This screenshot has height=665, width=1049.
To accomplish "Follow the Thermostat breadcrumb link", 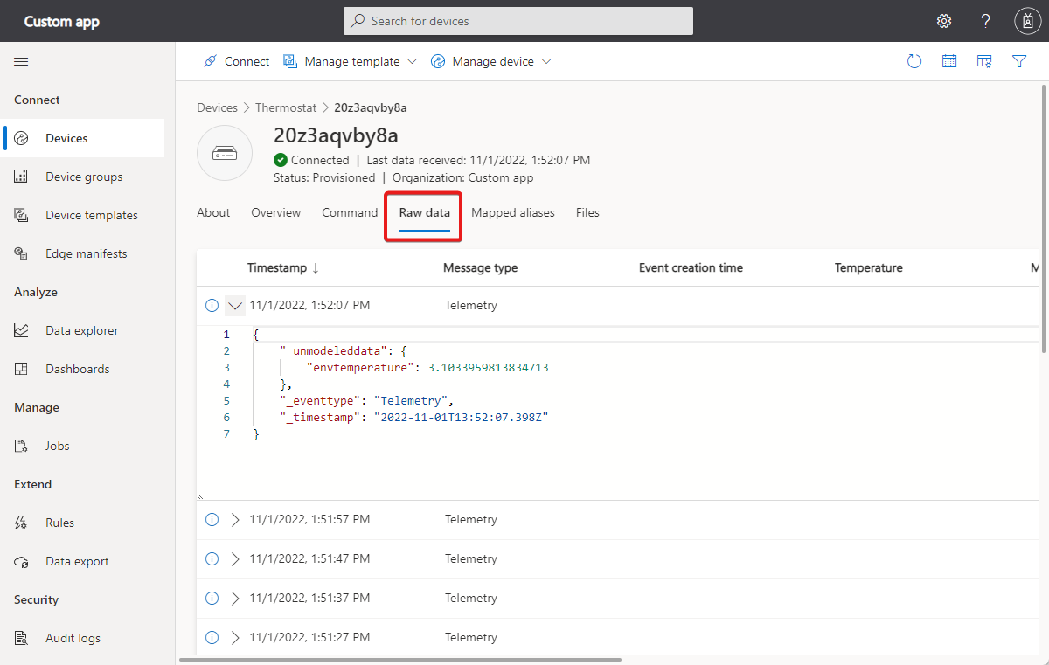I will [286, 107].
